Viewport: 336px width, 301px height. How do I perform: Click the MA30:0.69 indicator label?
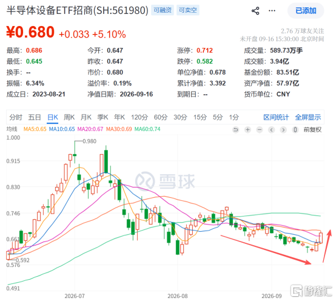pos(119,129)
